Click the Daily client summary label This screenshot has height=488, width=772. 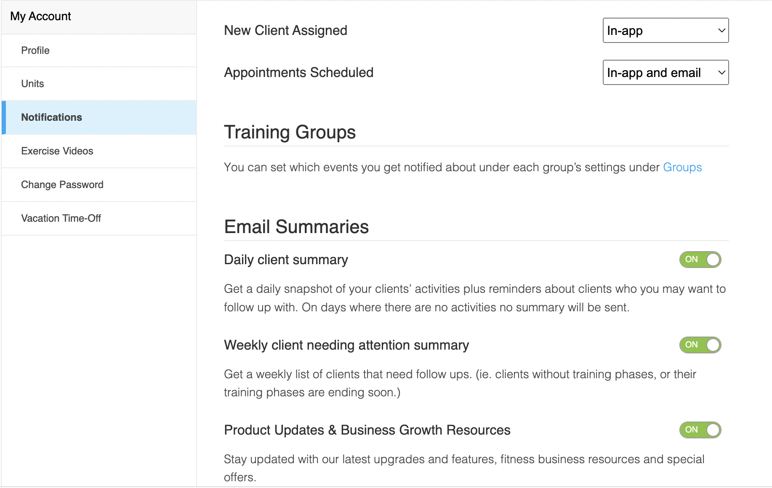pos(286,260)
